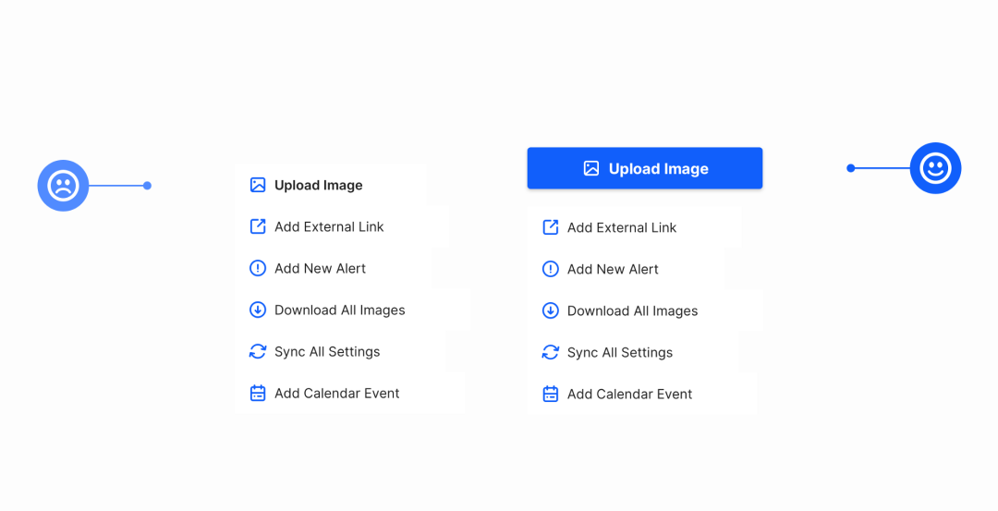This screenshot has width=998, height=511.
Task: Click the alert exclamation icon in the left menu
Action: point(258,268)
